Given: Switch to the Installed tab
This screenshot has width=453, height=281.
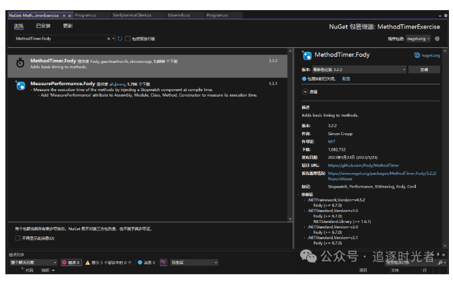Looking at the screenshot, I should (43, 26).
